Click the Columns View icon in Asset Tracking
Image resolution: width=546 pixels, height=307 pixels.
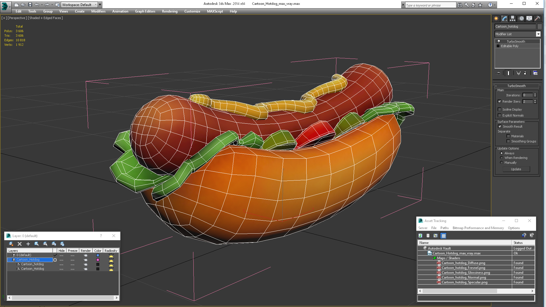[x=443, y=235]
